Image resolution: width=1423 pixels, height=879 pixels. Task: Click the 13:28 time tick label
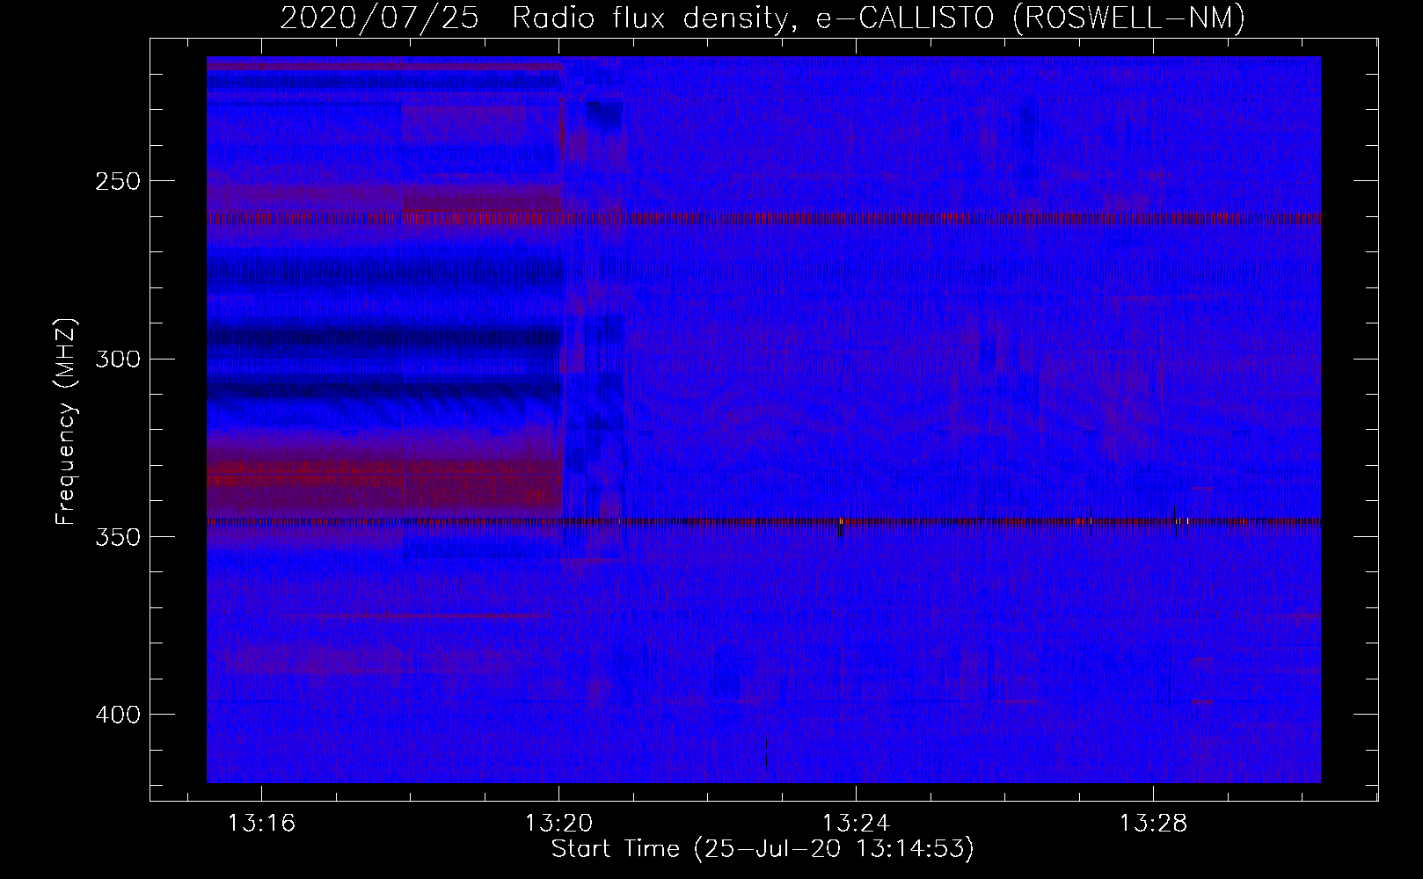click(1153, 824)
